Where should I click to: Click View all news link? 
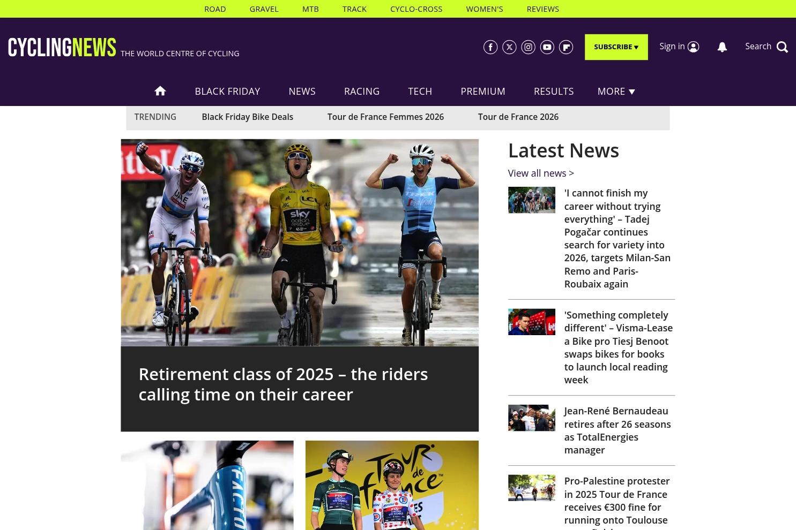pos(541,173)
